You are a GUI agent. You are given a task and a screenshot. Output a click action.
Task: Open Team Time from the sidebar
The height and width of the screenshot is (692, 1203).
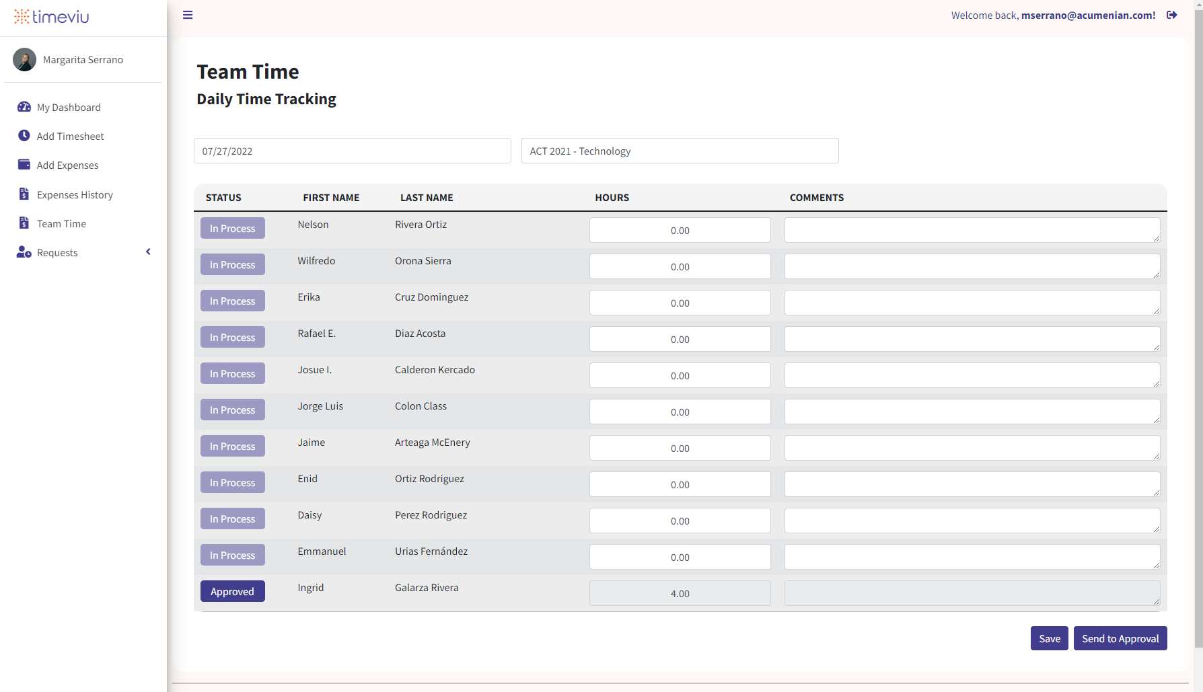[x=61, y=224]
